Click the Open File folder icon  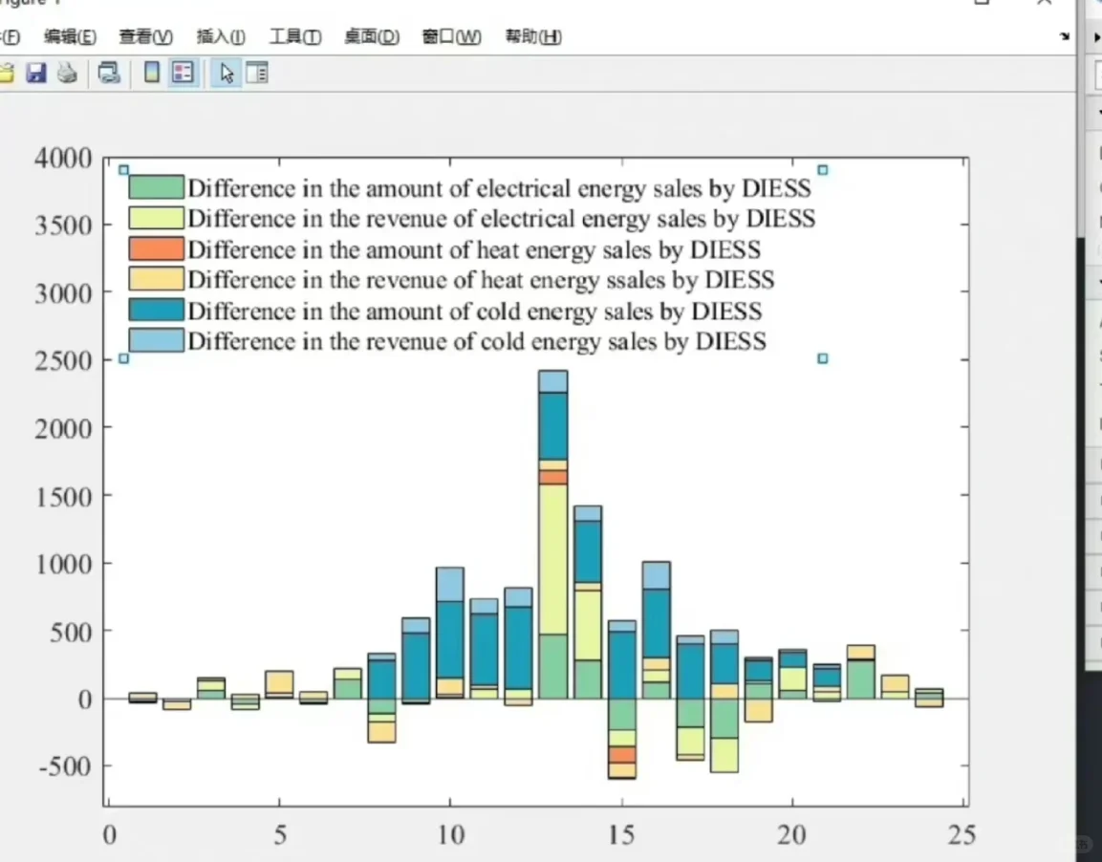point(6,73)
